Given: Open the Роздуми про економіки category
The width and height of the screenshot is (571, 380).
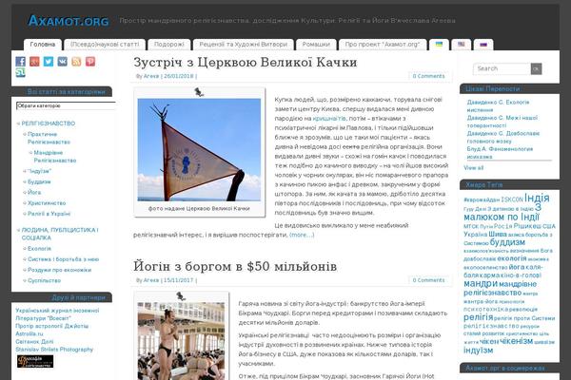Looking at the screenshot, I should pyautogui.click(x=59, y=270).
